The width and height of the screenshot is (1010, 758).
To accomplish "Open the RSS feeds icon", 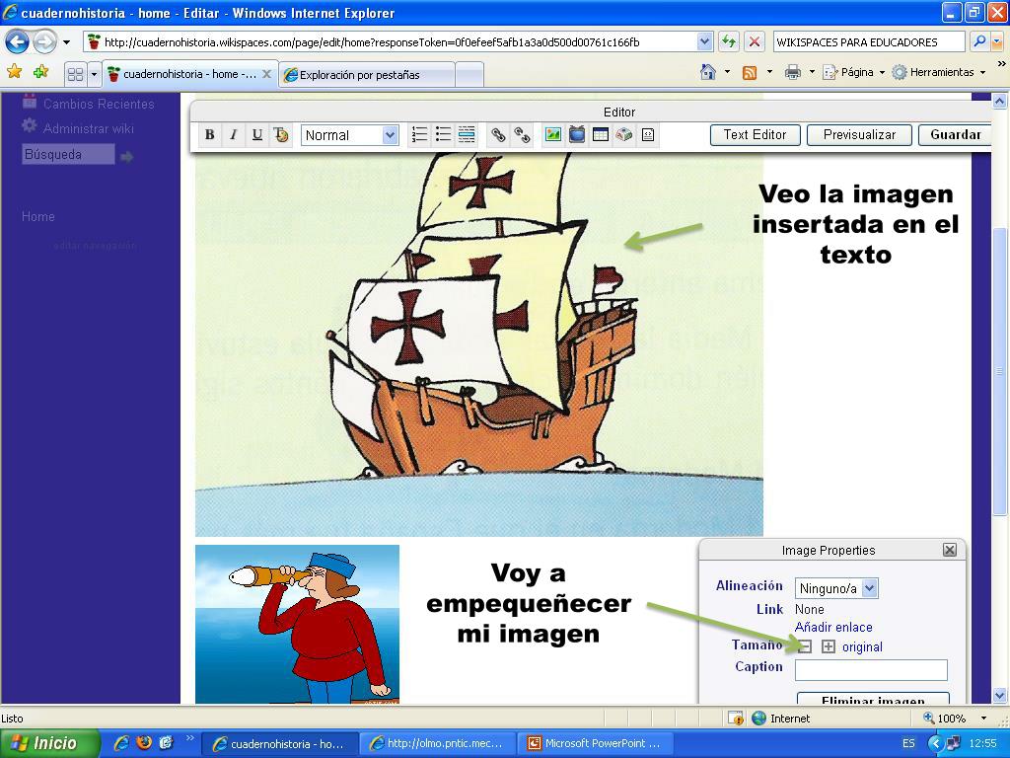I will (x=750, y=72).
